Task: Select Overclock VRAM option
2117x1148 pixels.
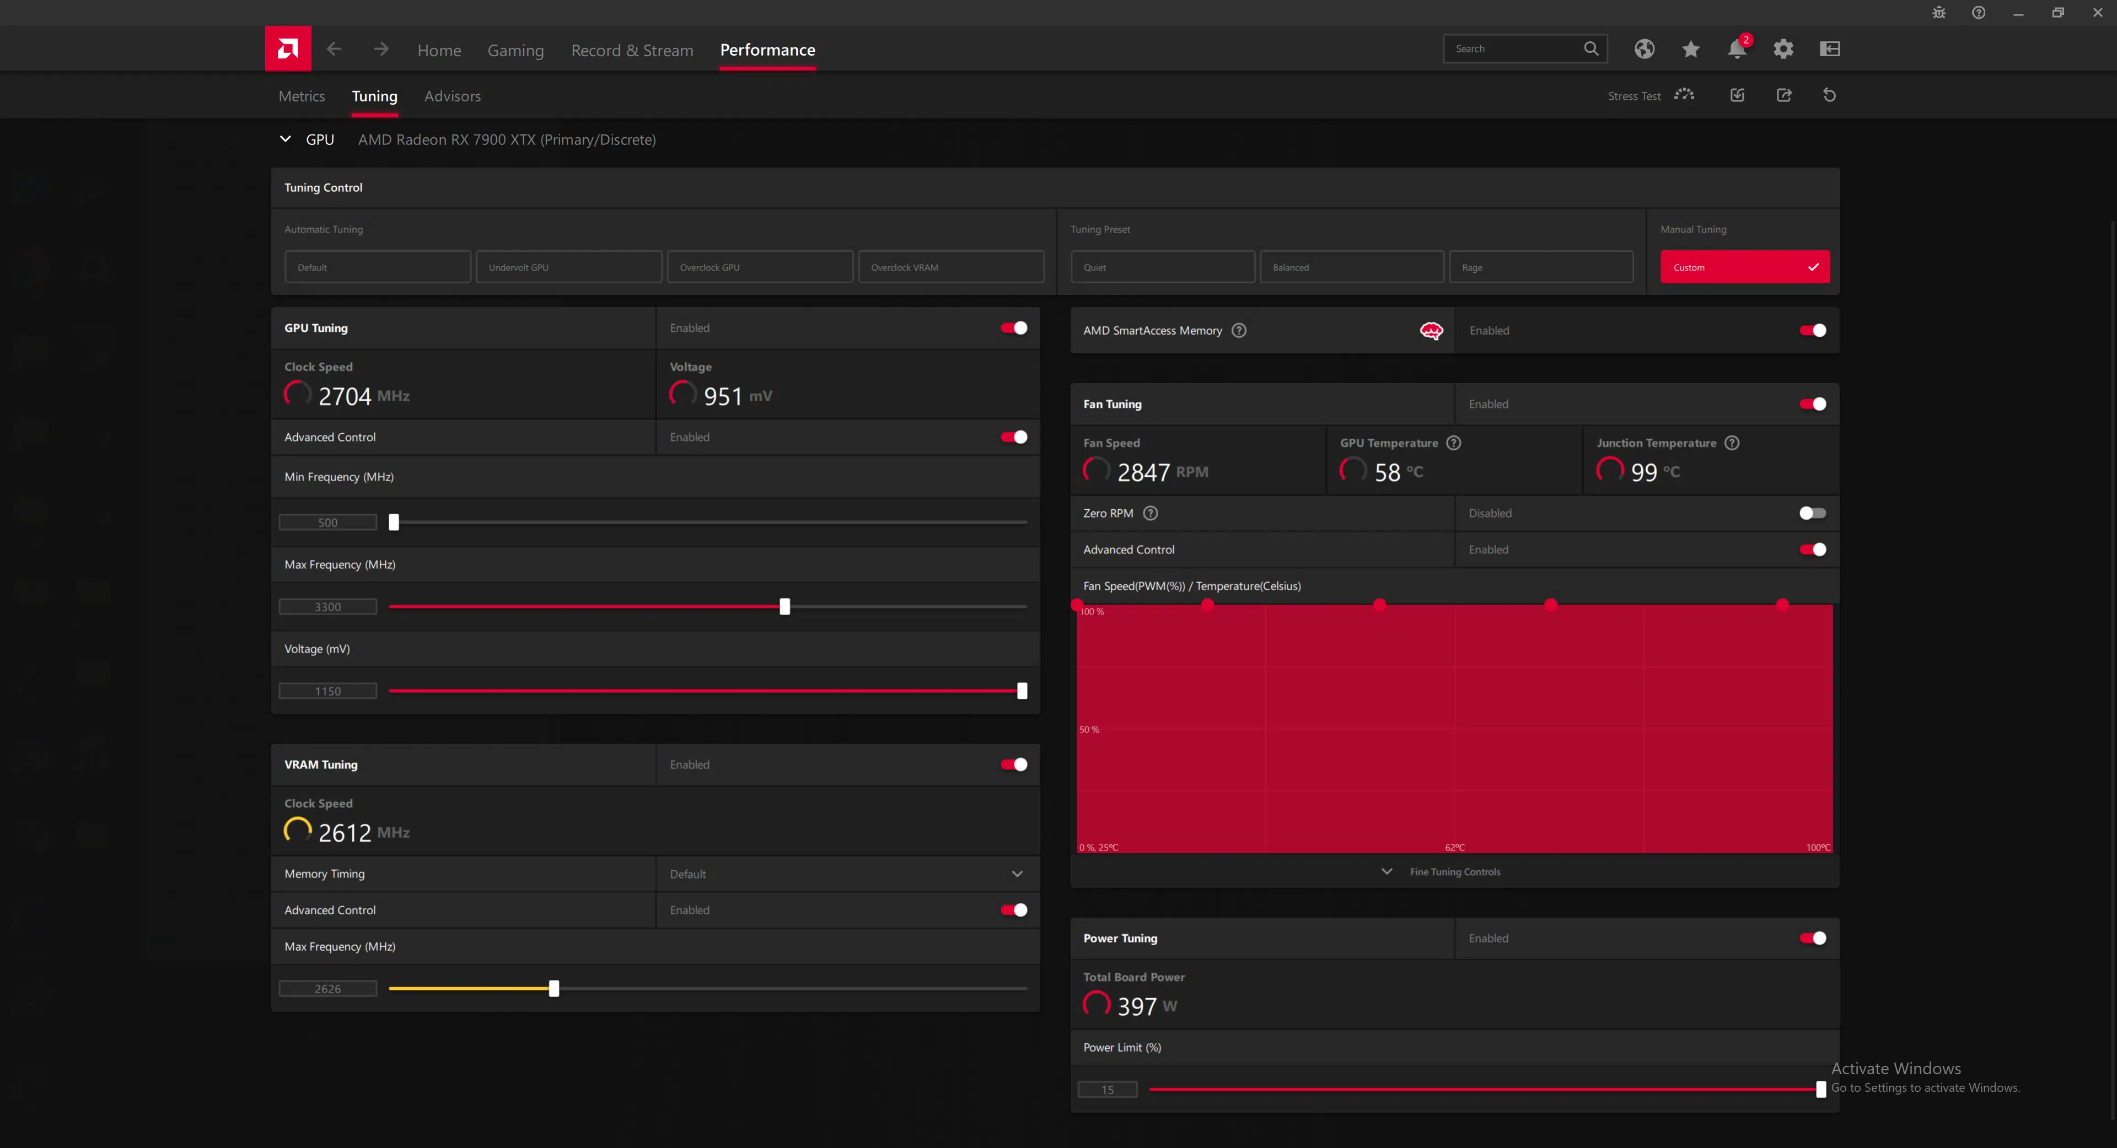Action: click(951, 267)
